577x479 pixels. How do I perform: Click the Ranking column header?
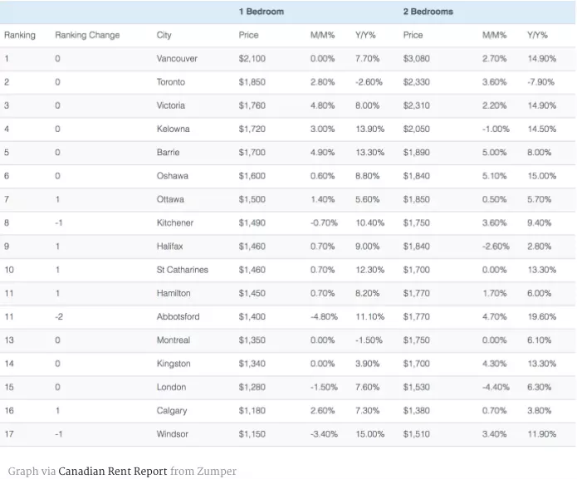pyautogui.click(x=20, y=36)
